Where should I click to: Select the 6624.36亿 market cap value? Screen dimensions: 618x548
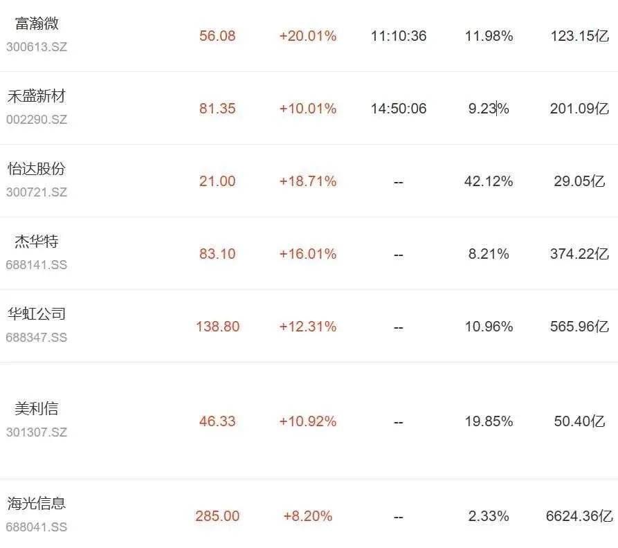pos(579,515)
